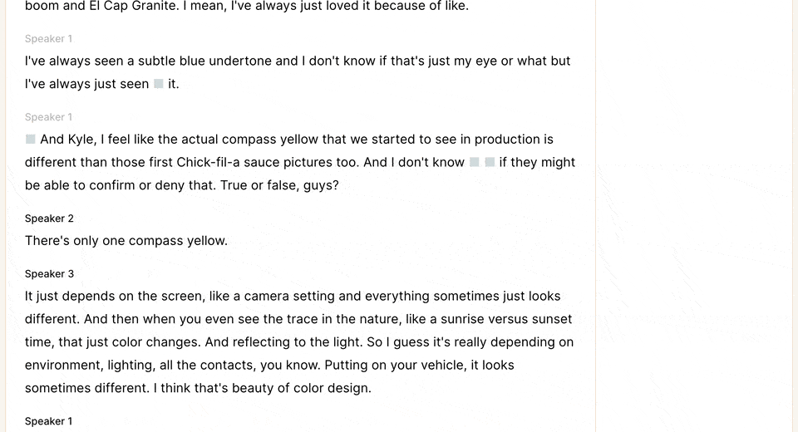Click the sentence "And reflecting to the light."
Screen dimensions: 798x432
[284, 342]
